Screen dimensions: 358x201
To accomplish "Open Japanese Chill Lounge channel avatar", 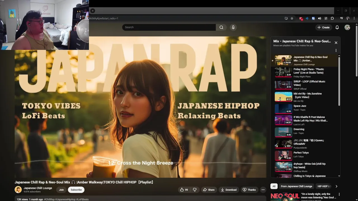I will tap(18, 190).
